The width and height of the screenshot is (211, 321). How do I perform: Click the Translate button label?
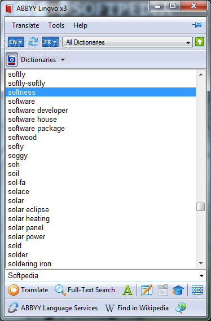click(x=34, y=290)
